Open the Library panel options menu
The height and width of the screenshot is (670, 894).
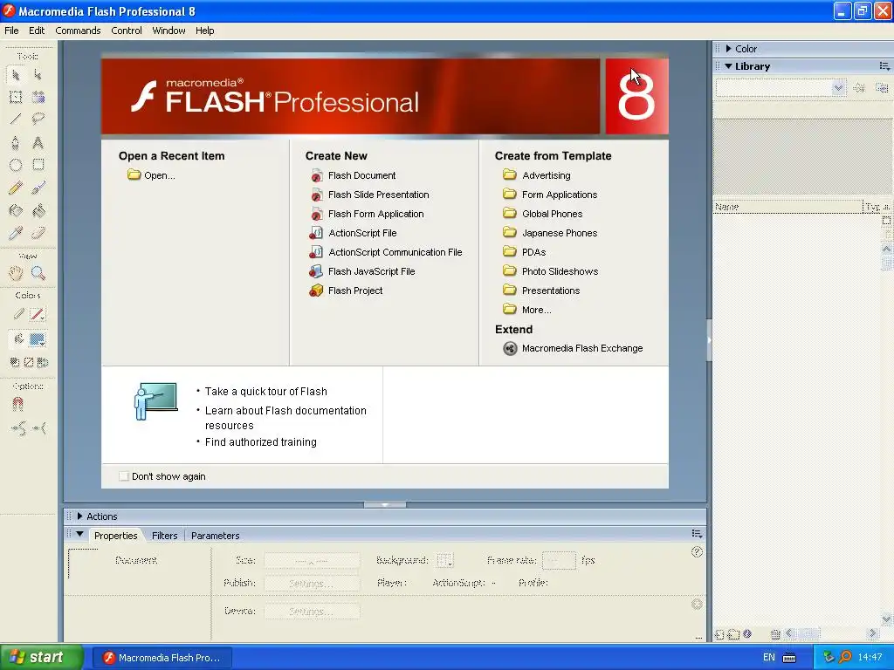[884, 66]
